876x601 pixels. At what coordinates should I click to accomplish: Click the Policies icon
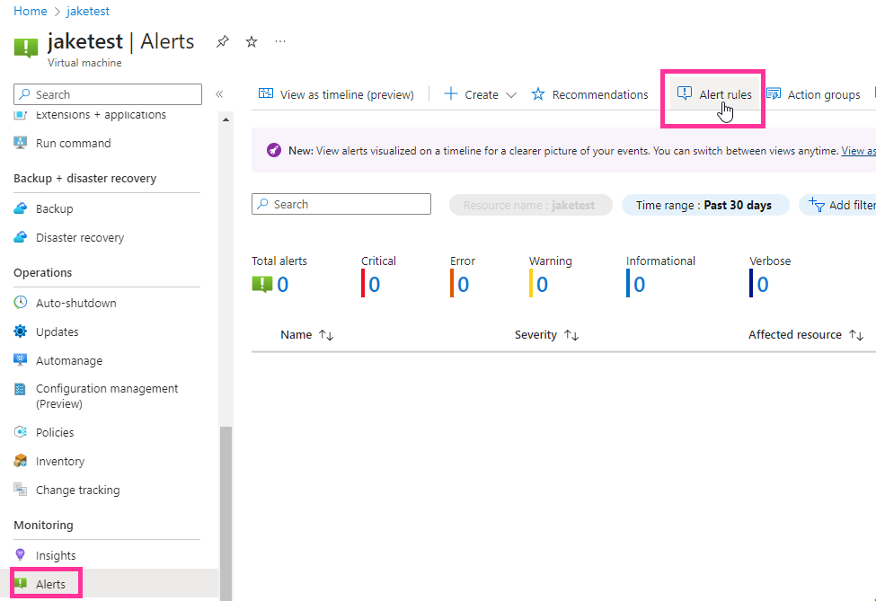click(x=20, y=432)
